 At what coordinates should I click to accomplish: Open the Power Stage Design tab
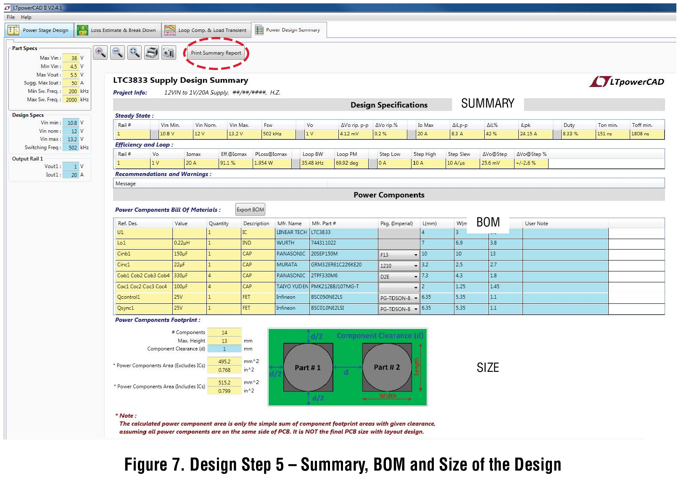39,30
